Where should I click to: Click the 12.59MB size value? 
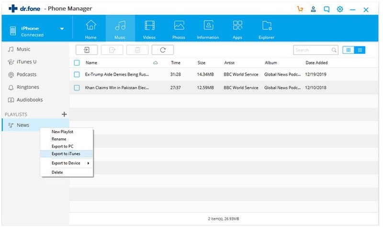[x=205, y=88]
